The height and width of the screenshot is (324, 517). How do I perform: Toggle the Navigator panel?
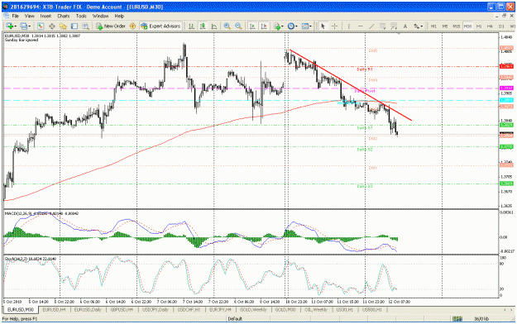coord(63,26)
